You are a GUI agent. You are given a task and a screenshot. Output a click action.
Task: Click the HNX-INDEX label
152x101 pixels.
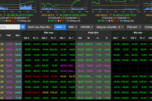pyautogui.click(x=101, y=15)
